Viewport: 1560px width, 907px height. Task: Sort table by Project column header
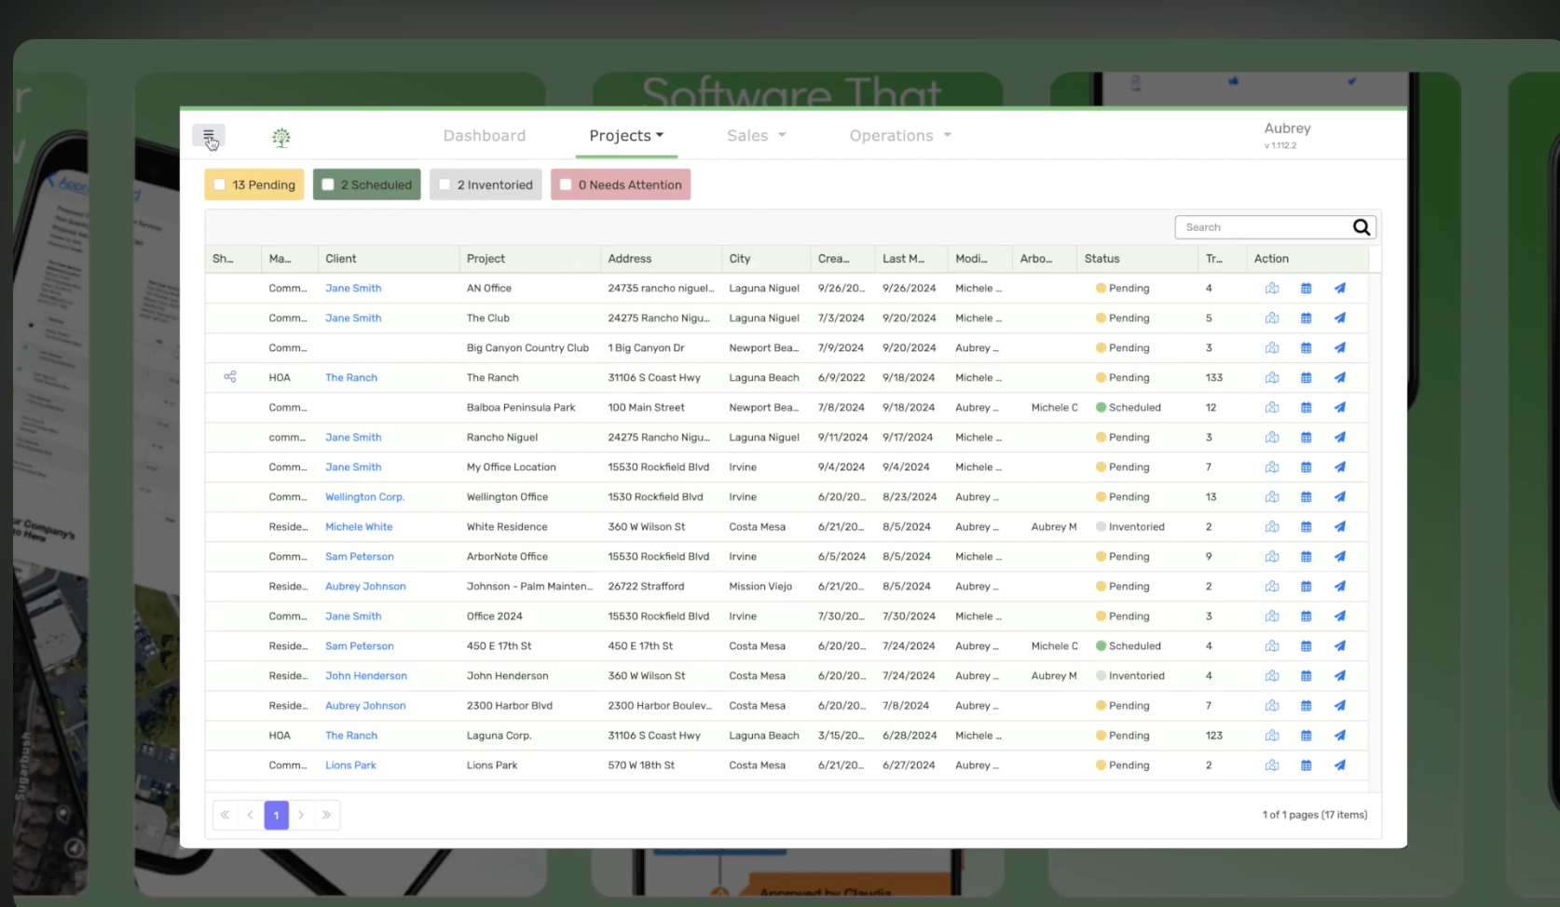pos(486,259)
